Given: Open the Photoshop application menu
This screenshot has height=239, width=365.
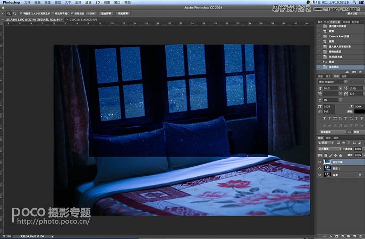Looking at the screenshot, I should [x=11, y=2].
